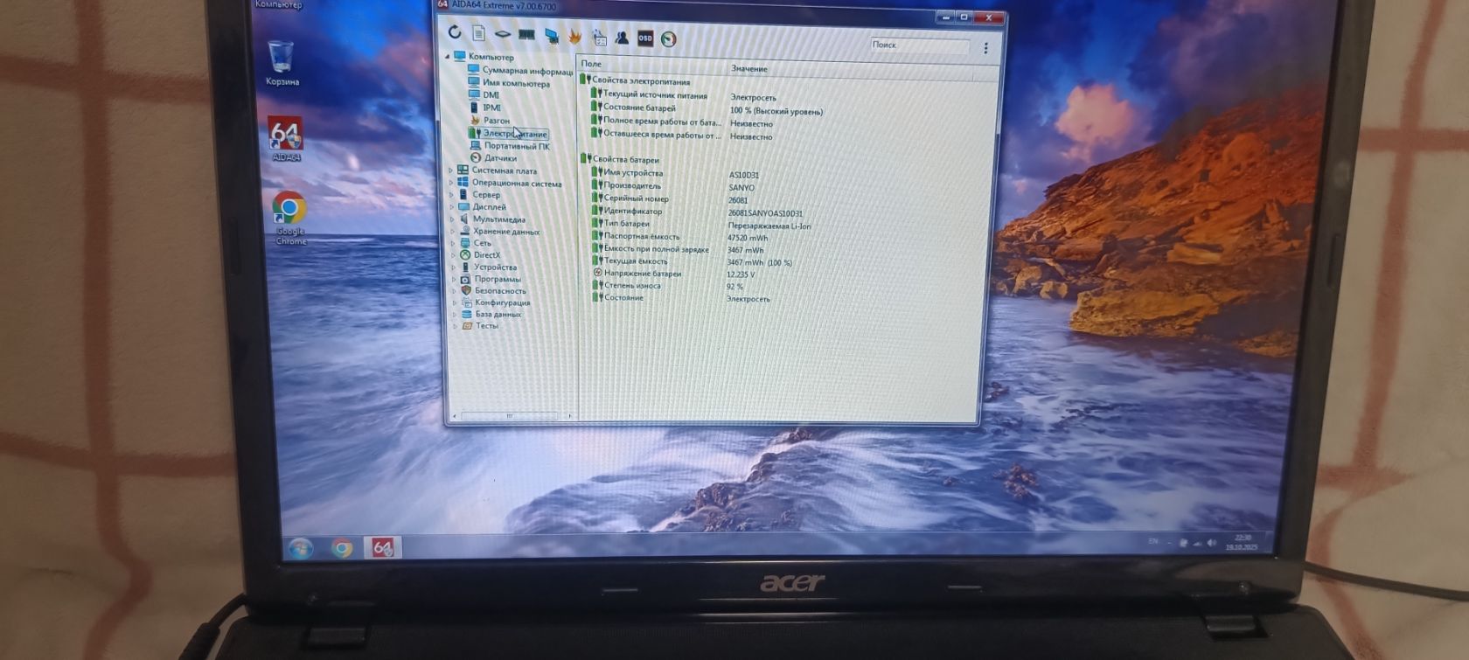Viewport: 1469px width, 660px height.
Task: Open the preferences checklist toolbar icon
Action: (x=599, y=38)
